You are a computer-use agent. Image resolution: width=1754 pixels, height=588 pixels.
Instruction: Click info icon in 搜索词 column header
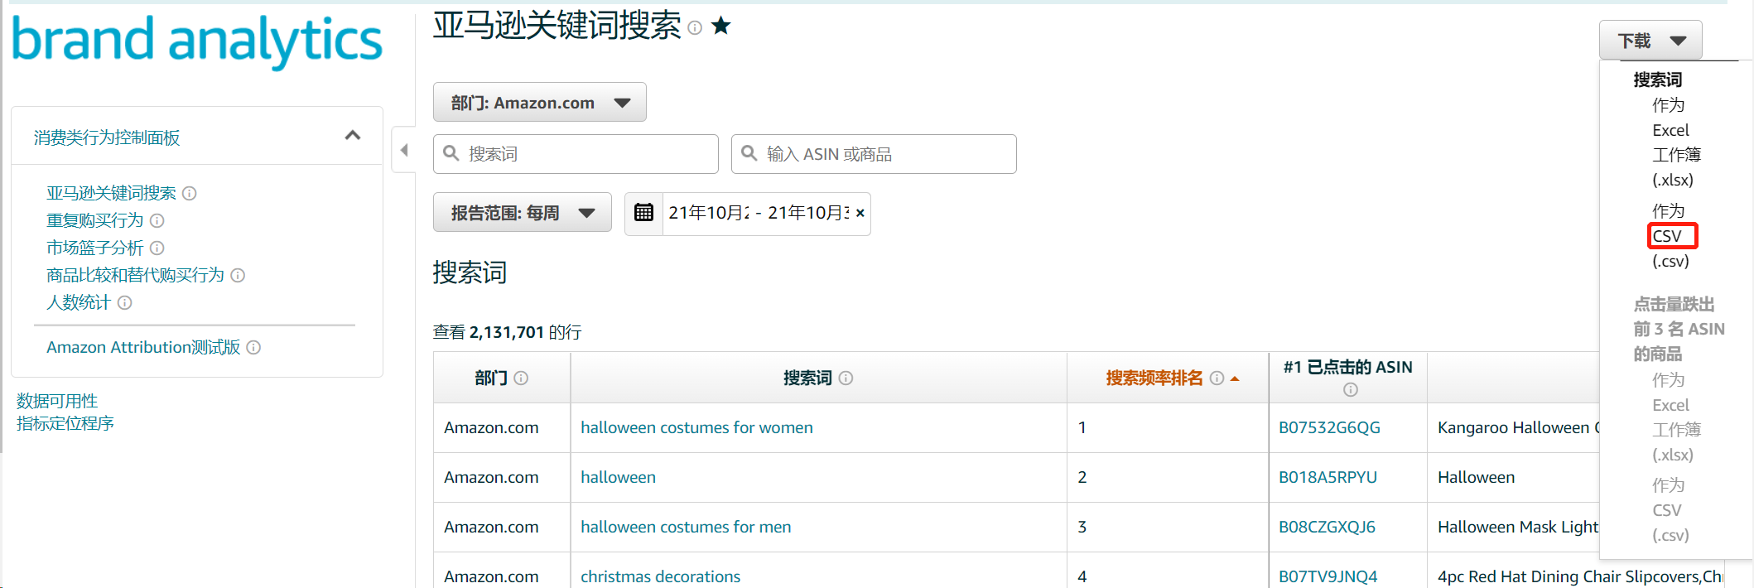(846, 378)
